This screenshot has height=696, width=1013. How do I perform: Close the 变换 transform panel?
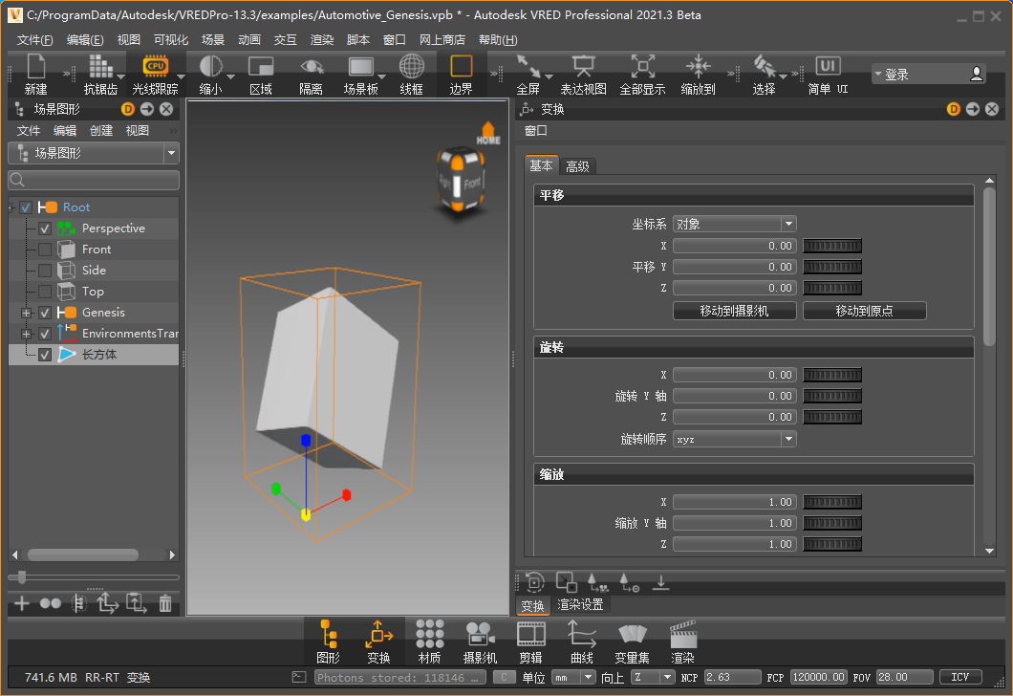tap(992, 109)
